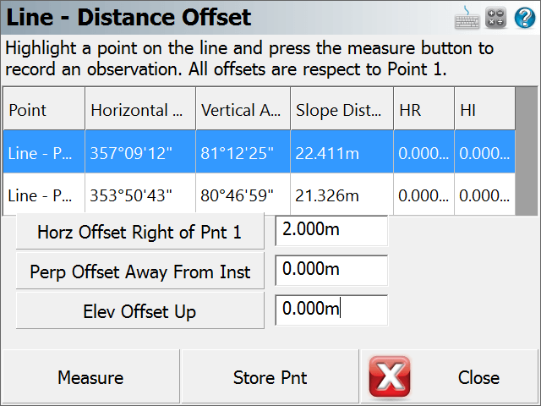Click the Point column header
541x406 pixels.
[x=44, y=109]
